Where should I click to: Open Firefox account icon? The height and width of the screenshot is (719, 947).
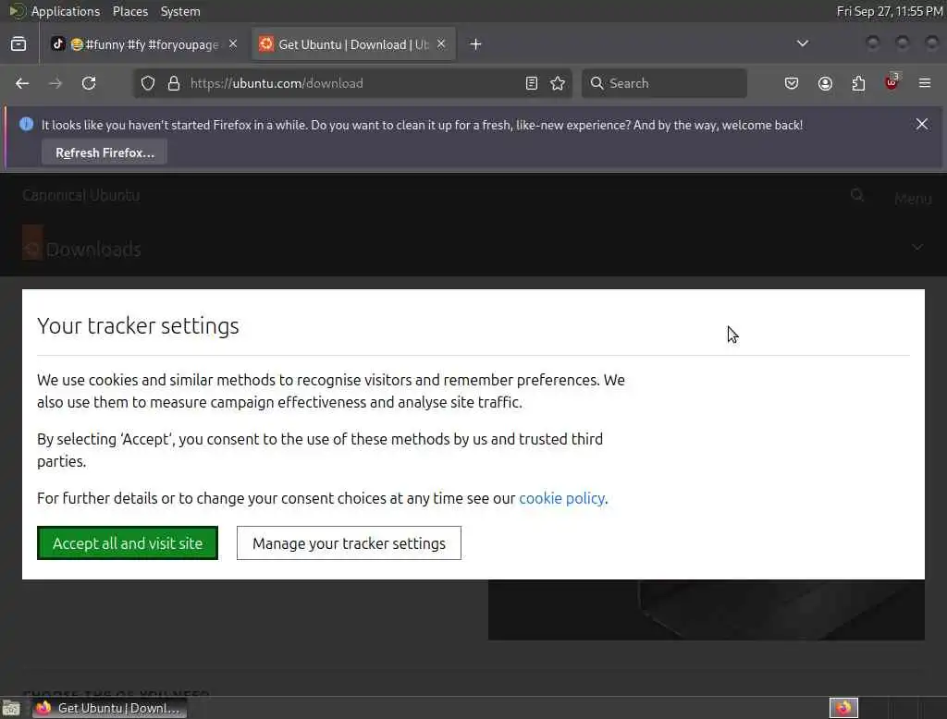pos(826,83)
